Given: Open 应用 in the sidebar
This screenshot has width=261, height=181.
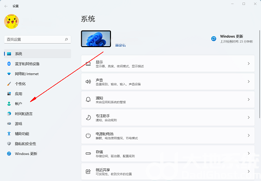Looking at the screenshot, I should 38,94.
